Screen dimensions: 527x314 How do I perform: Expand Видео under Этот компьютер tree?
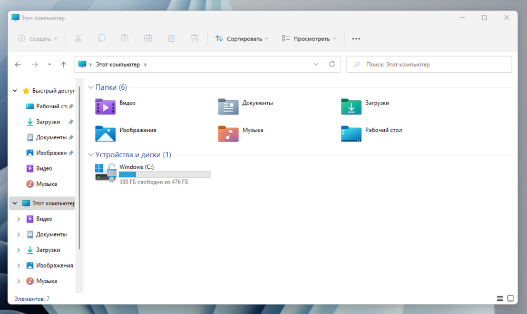coord(19,219)
